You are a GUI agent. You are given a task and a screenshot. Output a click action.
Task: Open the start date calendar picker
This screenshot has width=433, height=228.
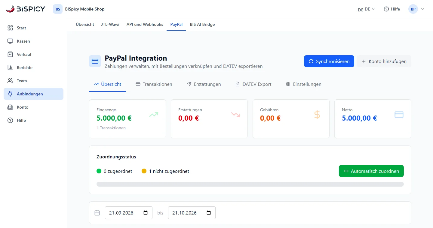[146, 213]
